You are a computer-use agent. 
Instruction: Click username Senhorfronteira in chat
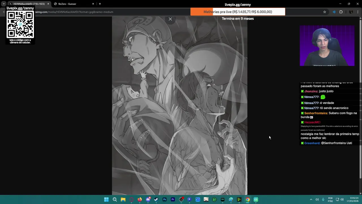tap(316, 113)
